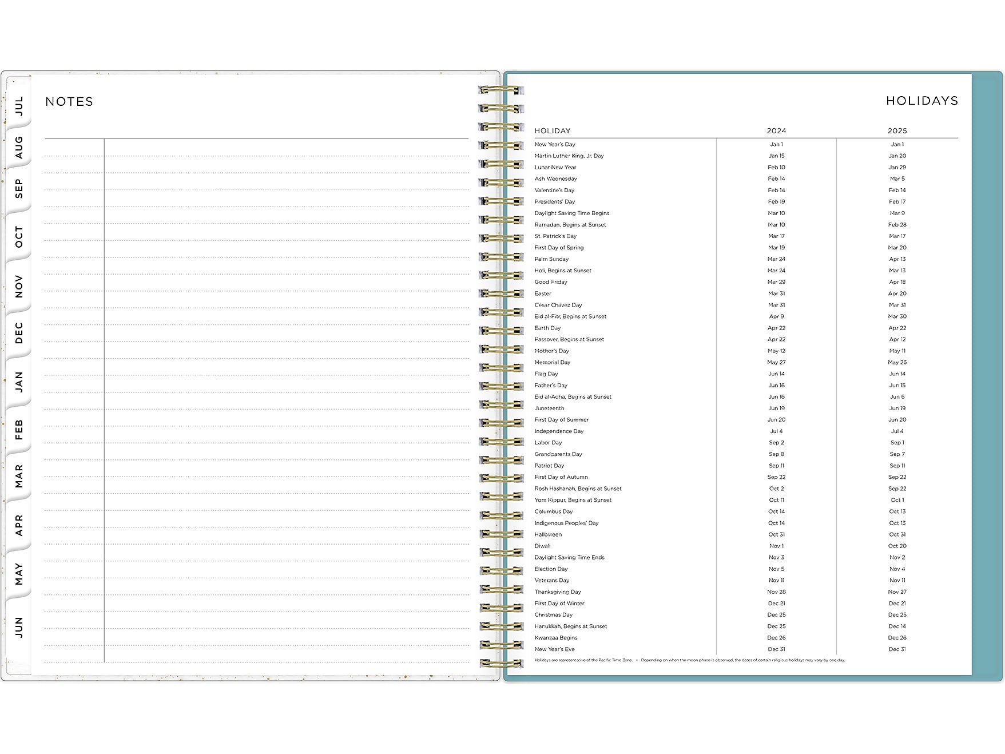1005x754 pixels.
Task: Click Eid al-Fitr, Begins at Sunset
Action: coord(570,316)
